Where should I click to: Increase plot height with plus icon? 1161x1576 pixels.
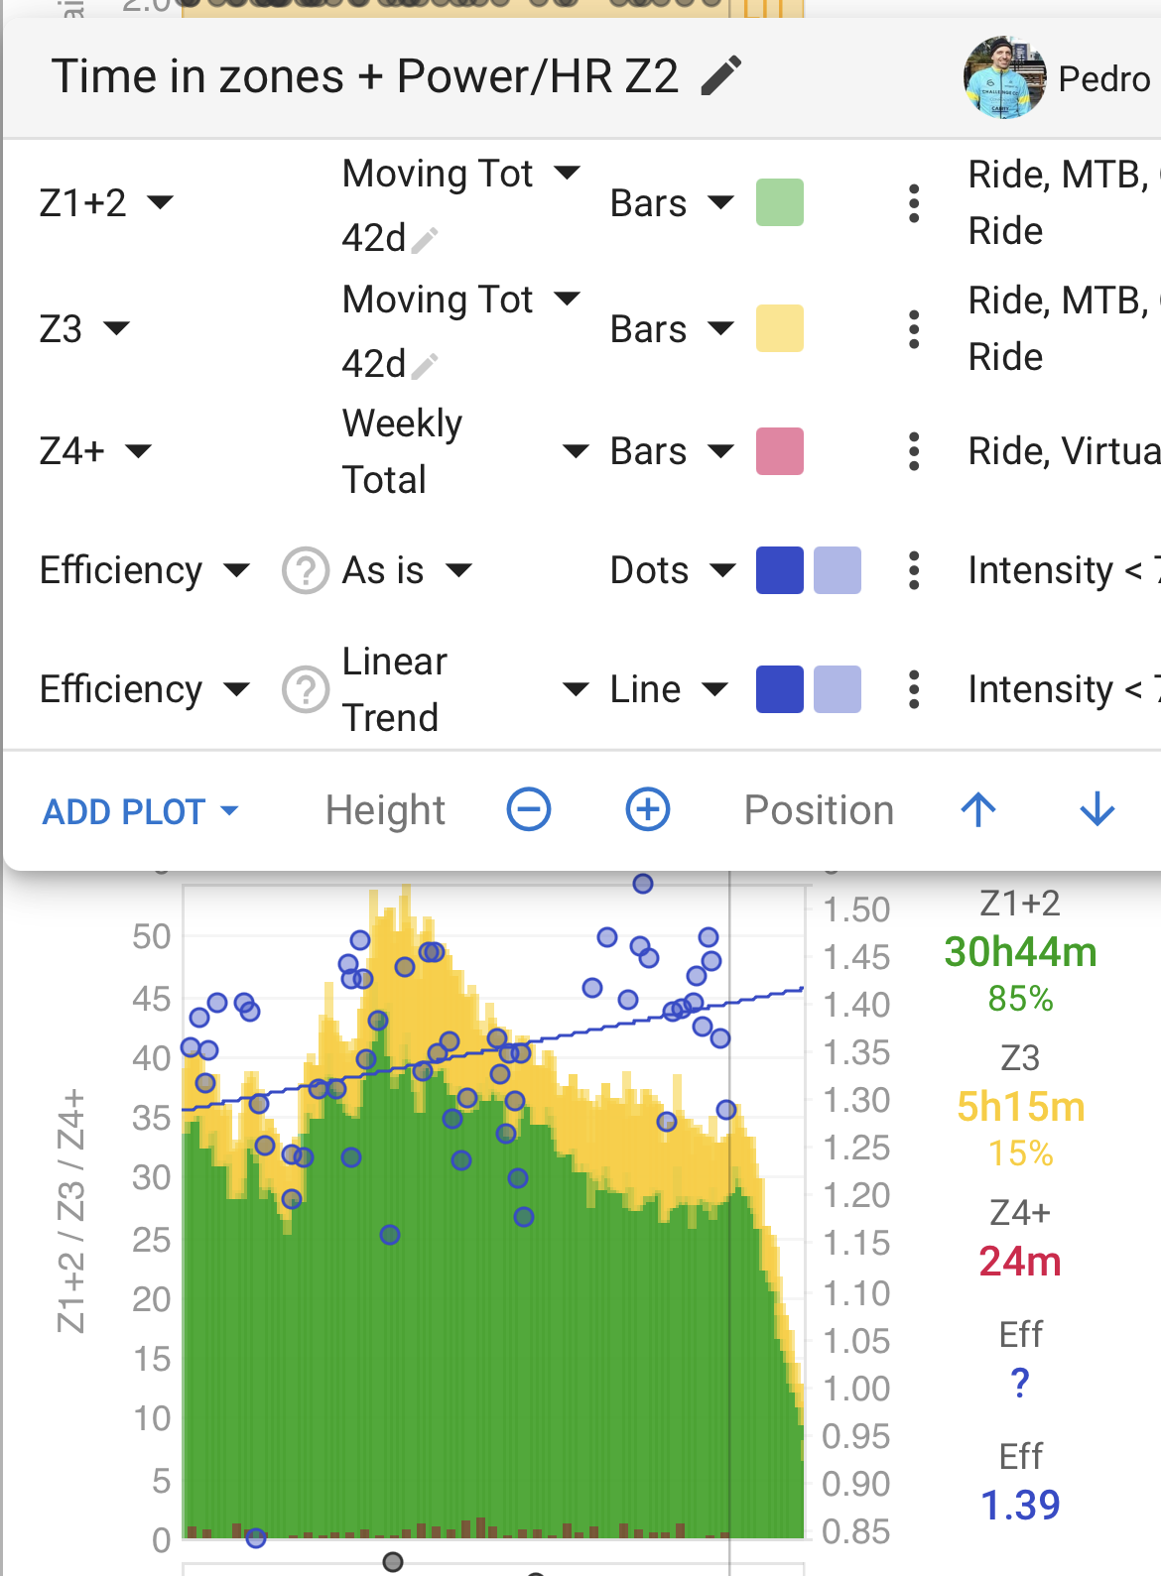[648, 810]
